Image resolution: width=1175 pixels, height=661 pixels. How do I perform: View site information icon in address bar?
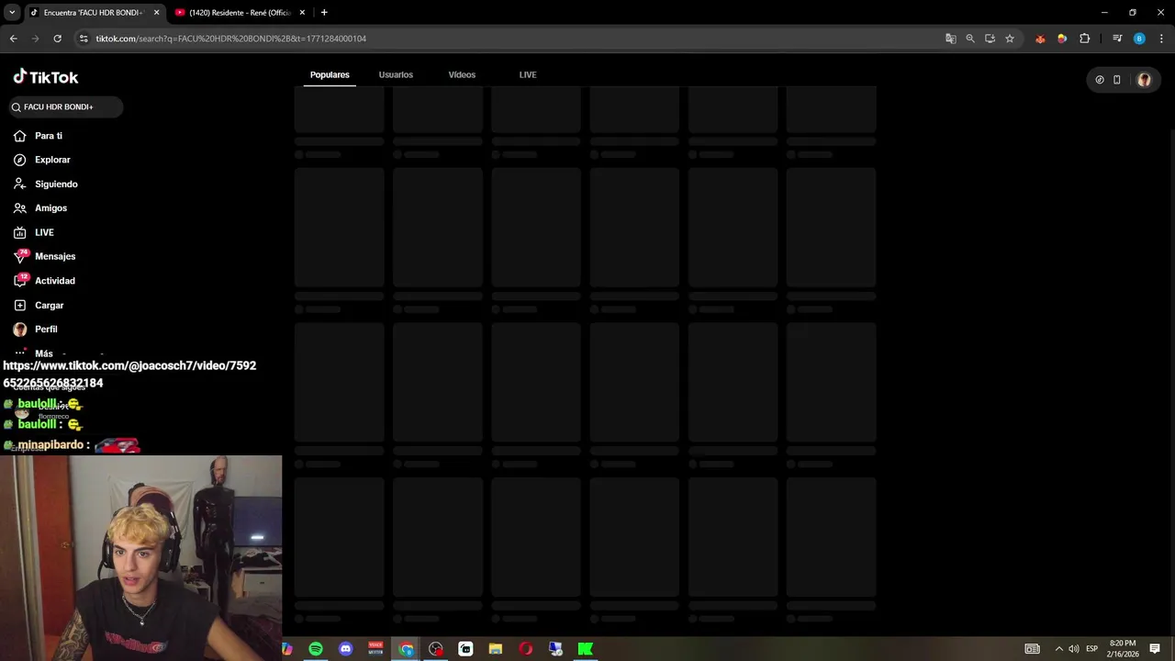tap(84, 39)
